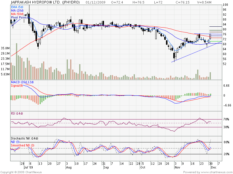233x174 pixels.
Task: Click the Stochastic %K (14d) label
Action: click(24, 138)
